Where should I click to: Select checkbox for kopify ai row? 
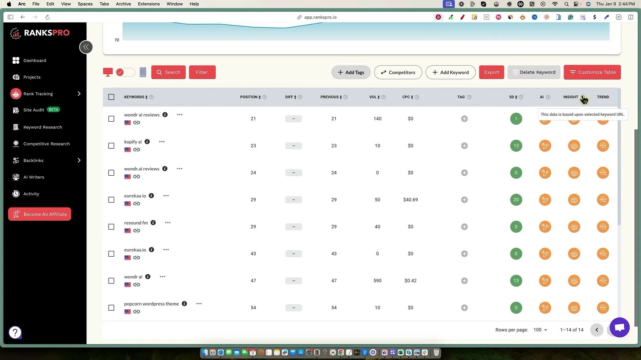[111, 146]
